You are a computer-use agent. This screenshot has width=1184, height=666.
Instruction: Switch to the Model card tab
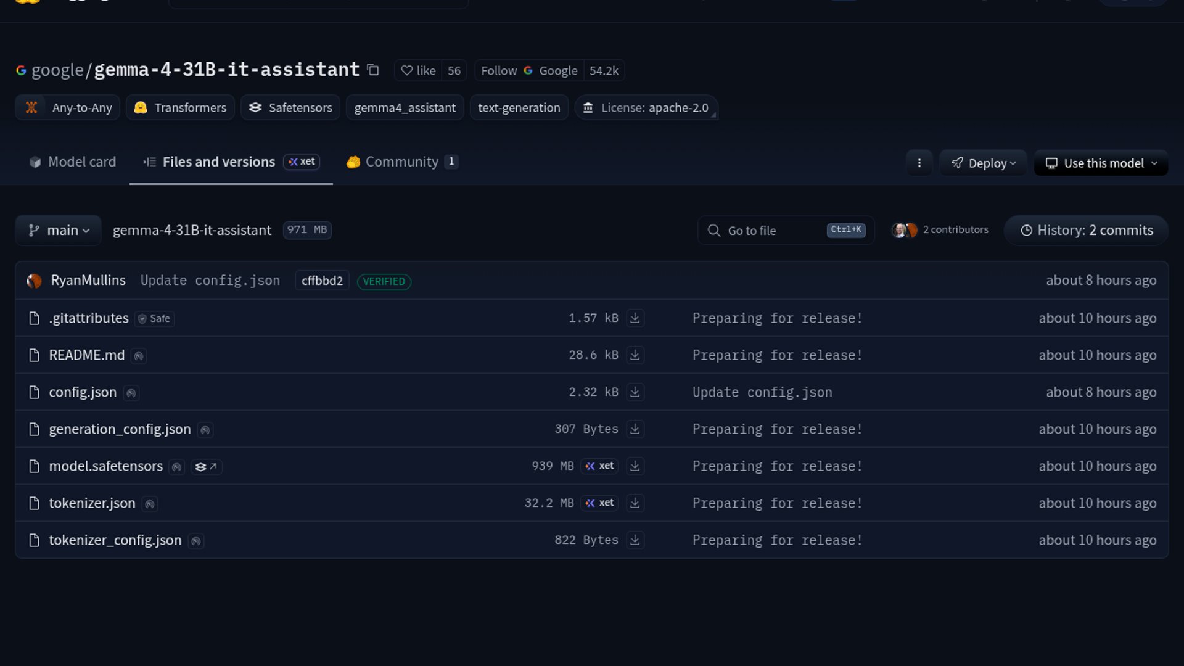73,162
